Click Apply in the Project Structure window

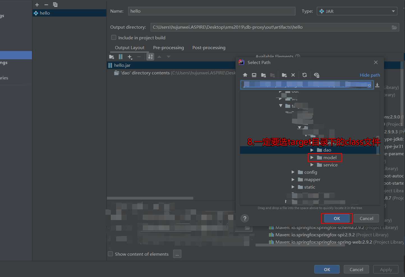click(x=386, y=269)
